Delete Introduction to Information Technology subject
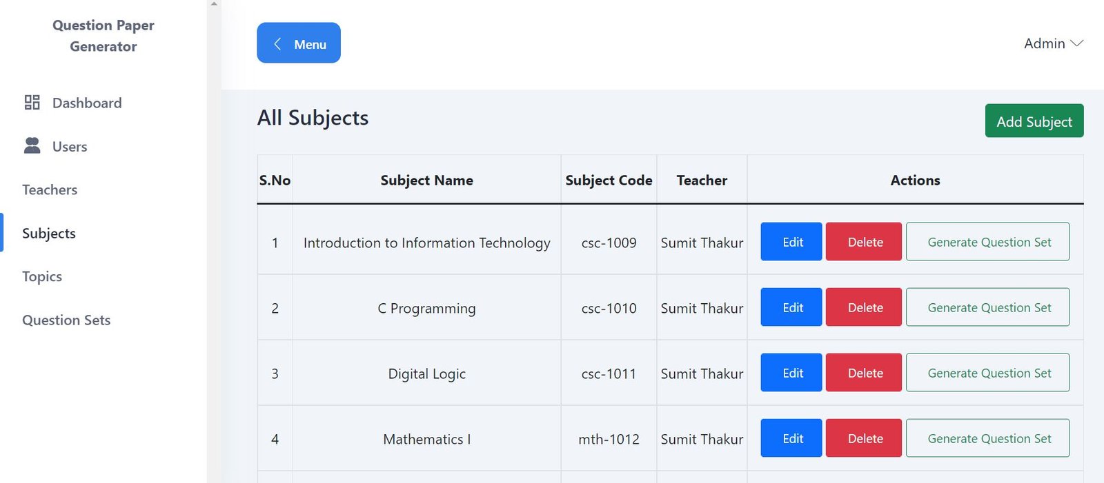 [x=863, y=242]
